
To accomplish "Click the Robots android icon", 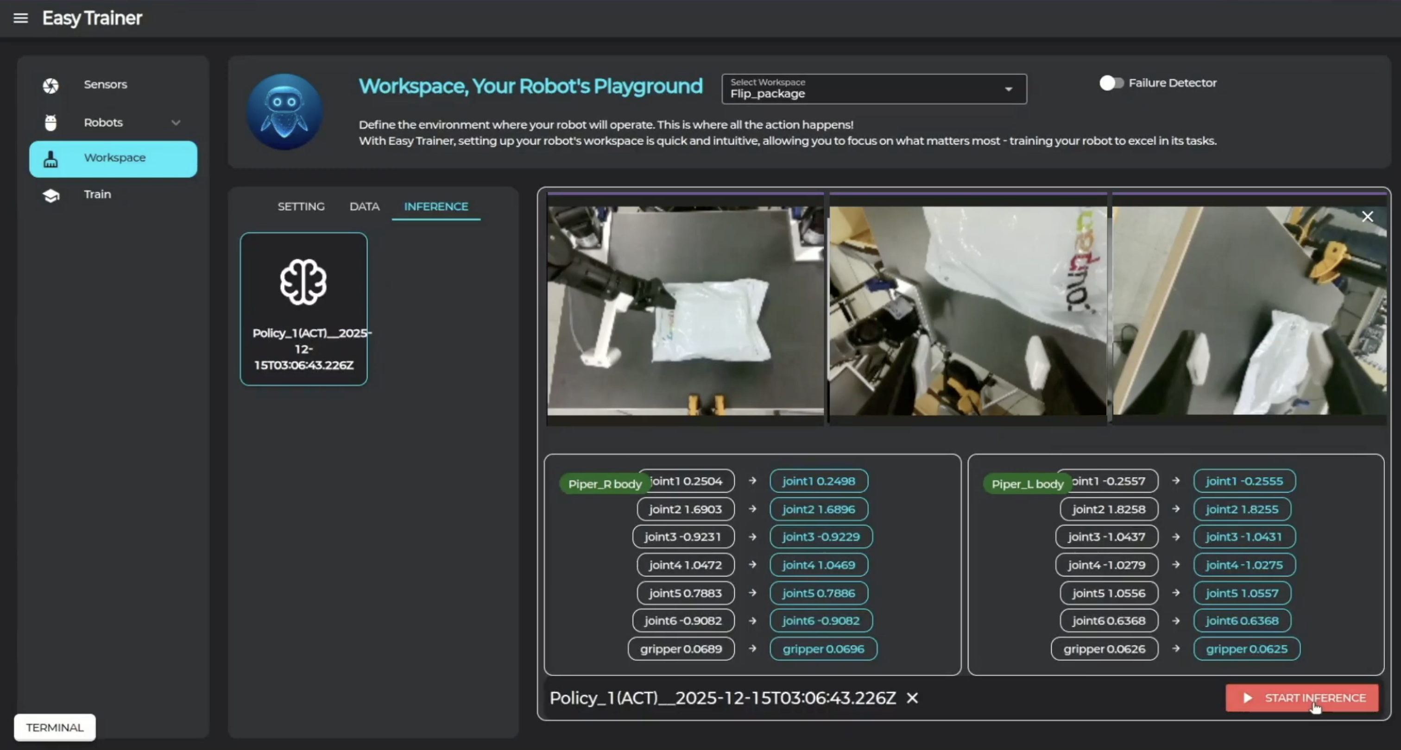I will click(x=50, y=123).
